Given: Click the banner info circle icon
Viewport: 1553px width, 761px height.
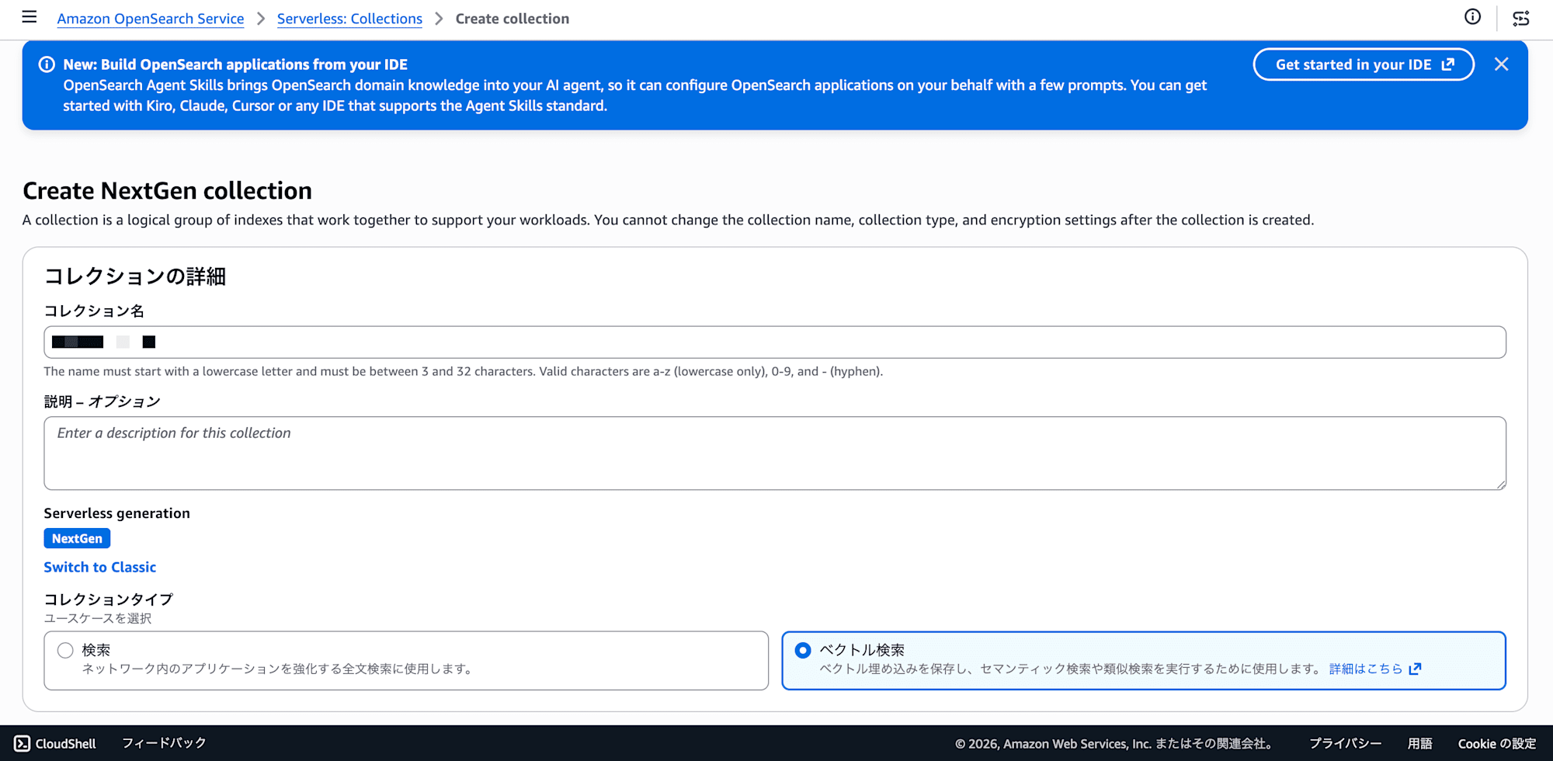Looking at the screenshot, I should point(47,64).
